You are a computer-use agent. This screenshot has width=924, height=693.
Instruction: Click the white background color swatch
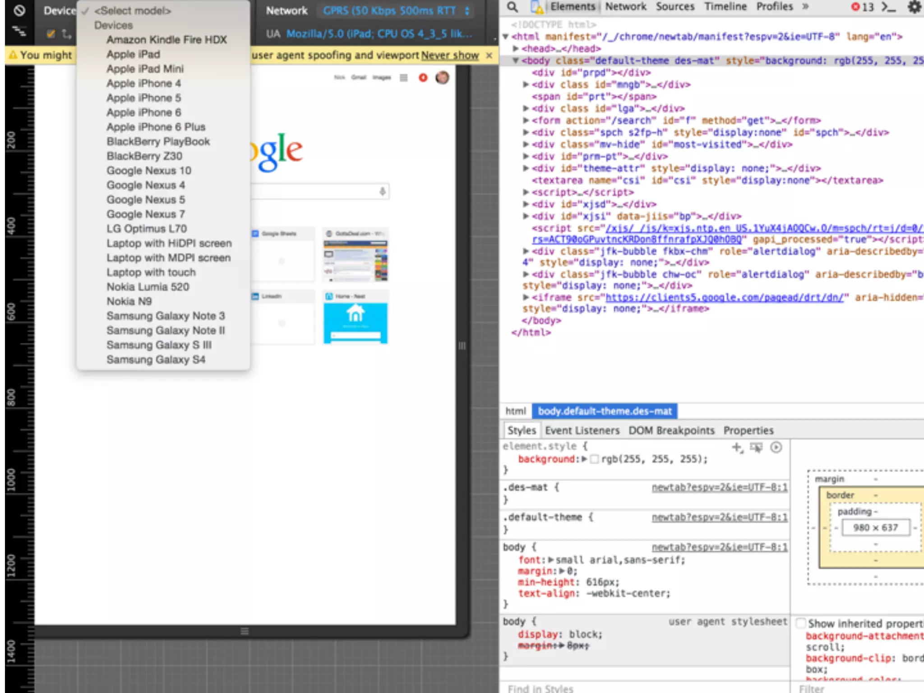[x=595, y=459]
